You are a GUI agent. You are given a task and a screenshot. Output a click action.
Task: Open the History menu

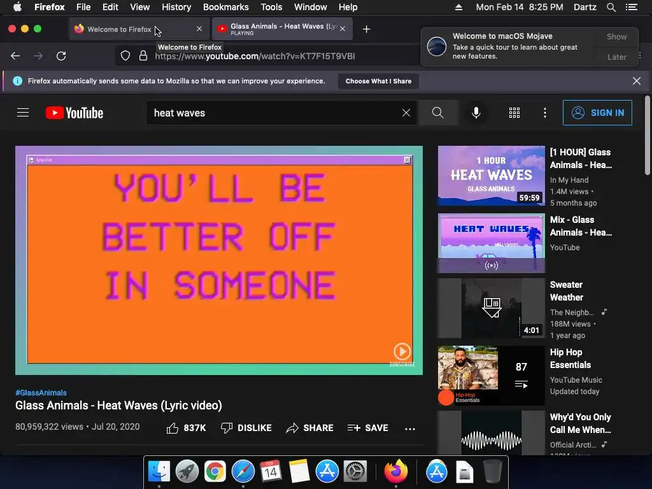(176, 7)
